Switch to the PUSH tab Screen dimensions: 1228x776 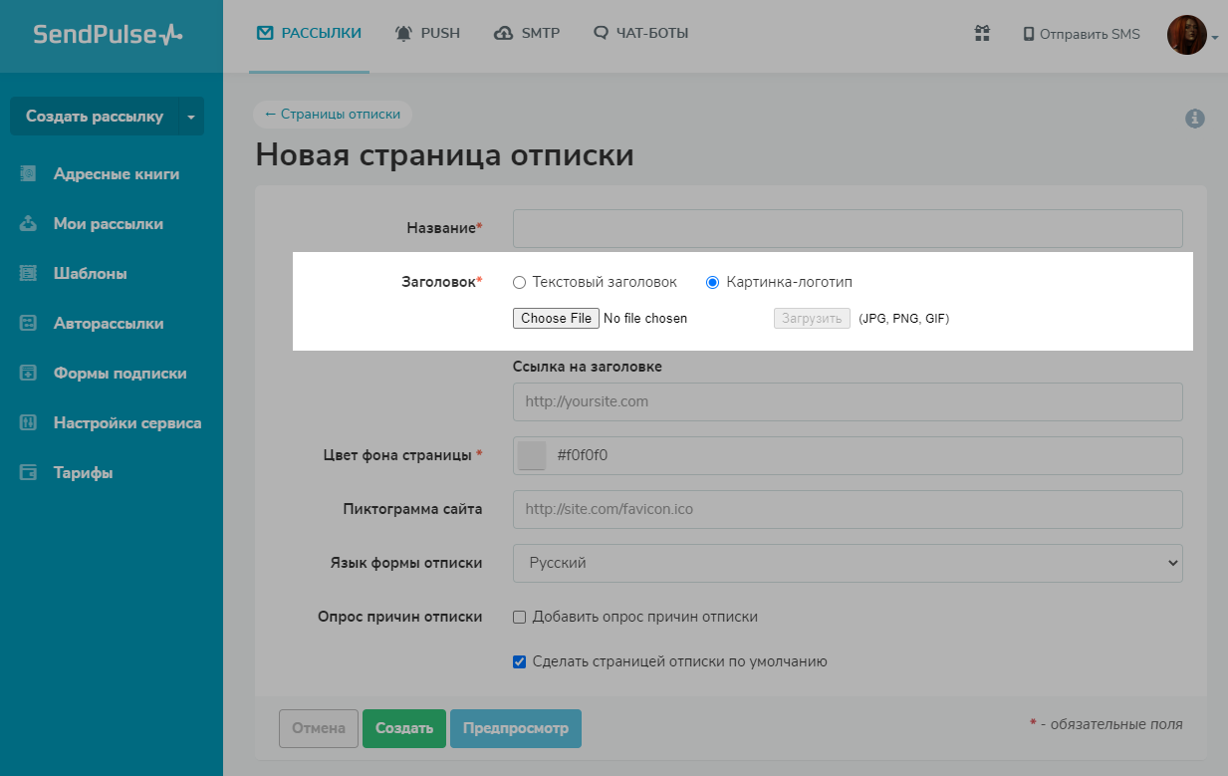pos(428,34)
